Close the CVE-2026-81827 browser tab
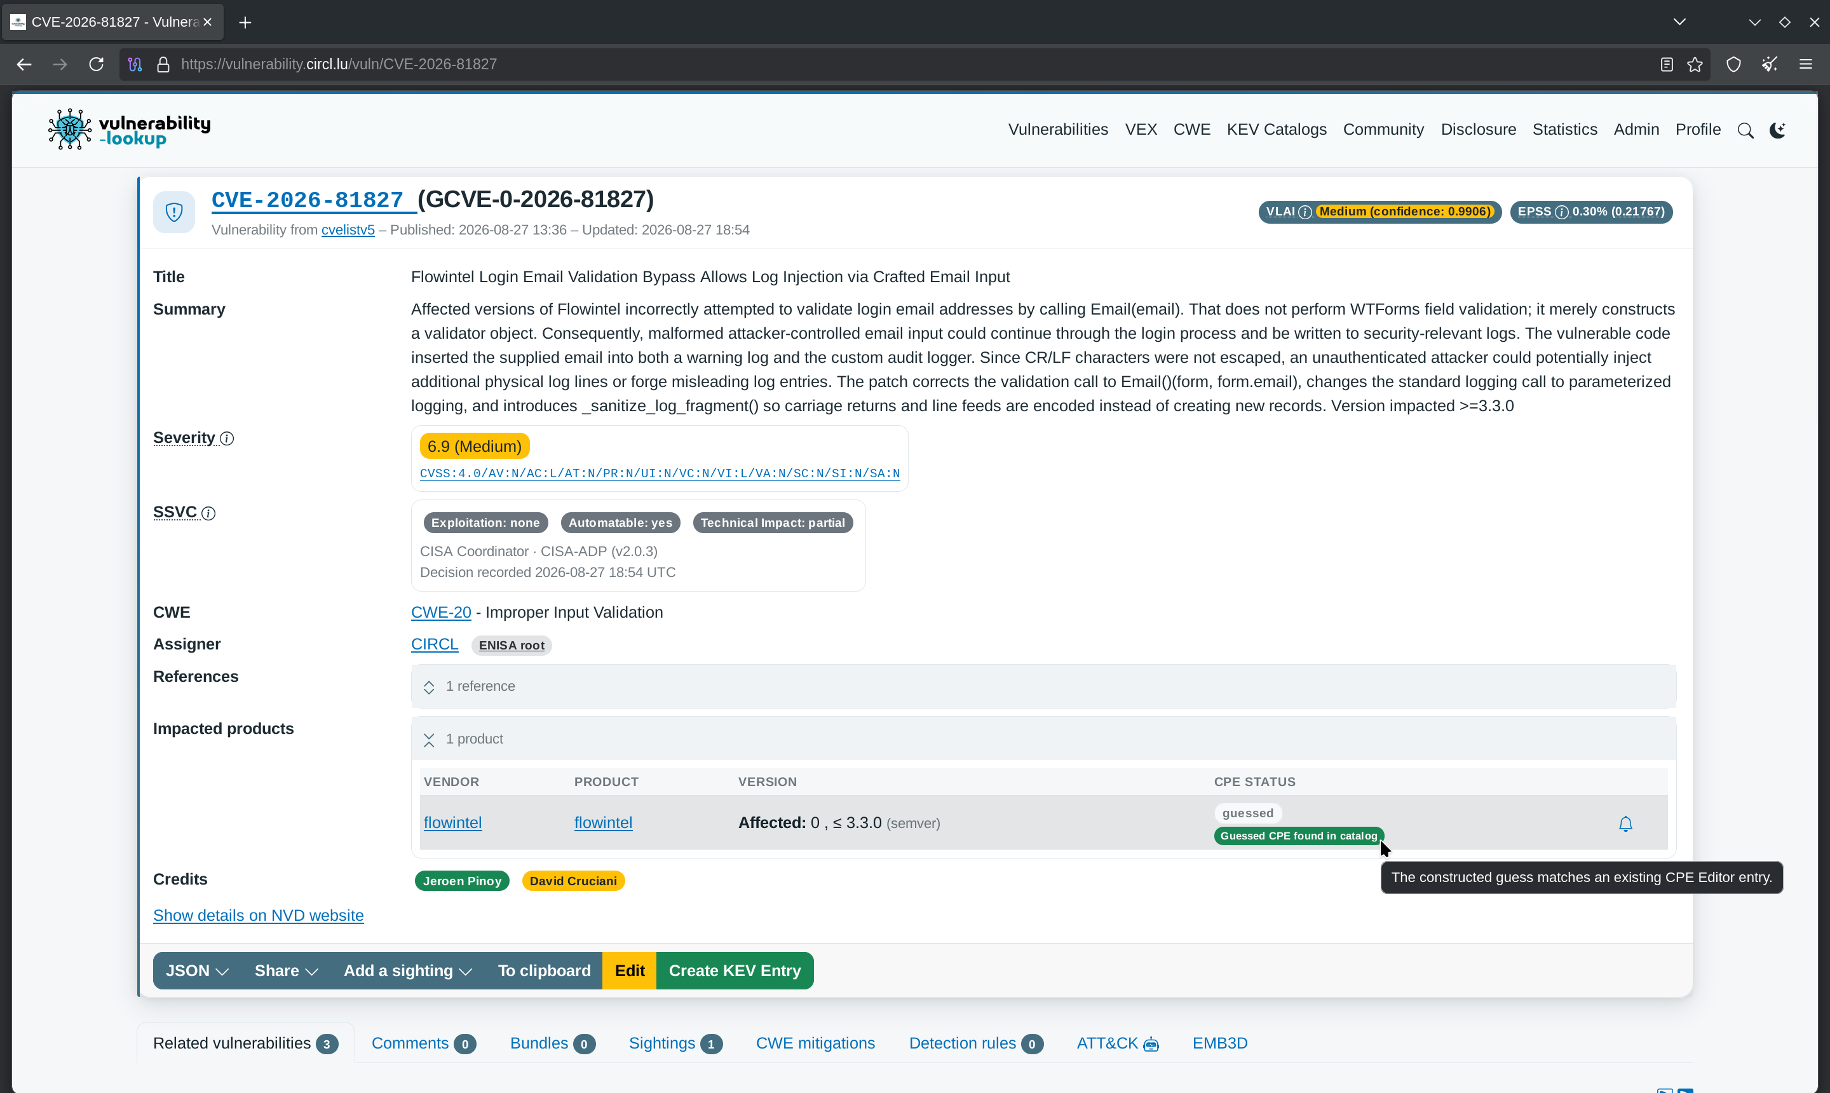 pyautogui.click(x=208, y=22)
